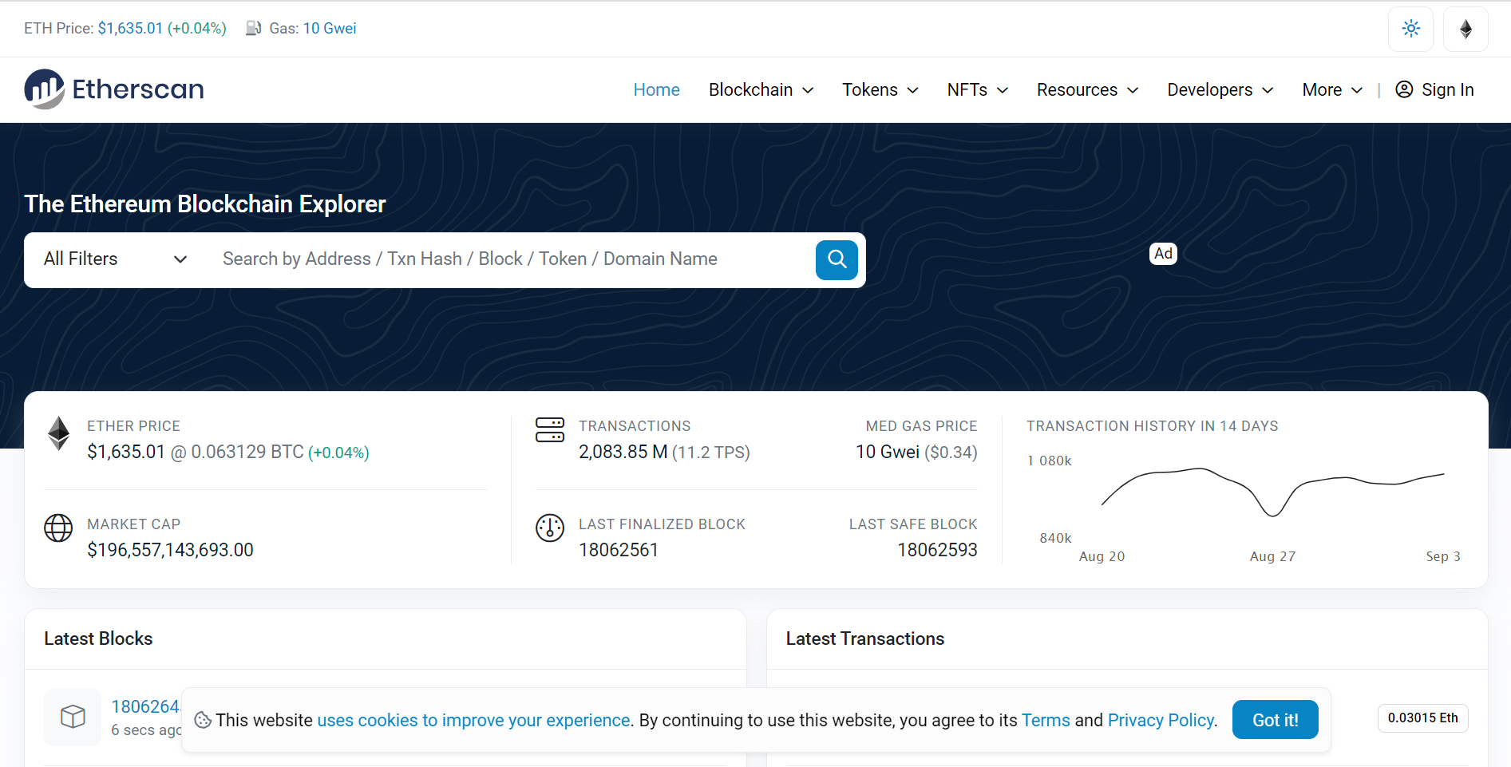Click the market cap value $196,557,143,693.00
Image resolution: width=1511 pixels, height=767 pixels.
point(170,550)
